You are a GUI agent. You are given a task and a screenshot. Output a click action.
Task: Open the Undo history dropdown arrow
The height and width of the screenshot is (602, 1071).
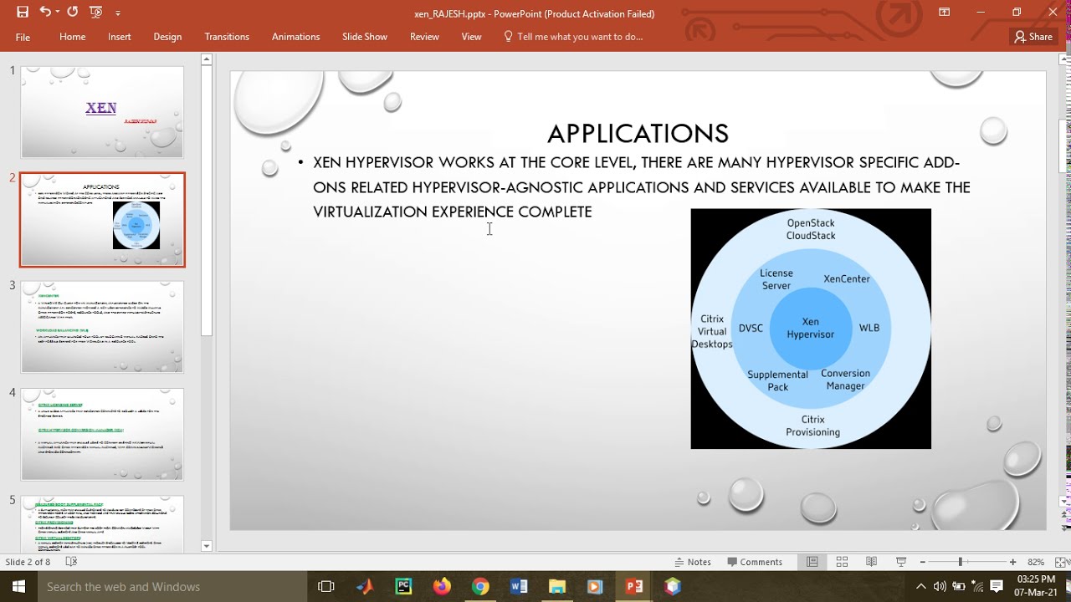click(58, 13)
